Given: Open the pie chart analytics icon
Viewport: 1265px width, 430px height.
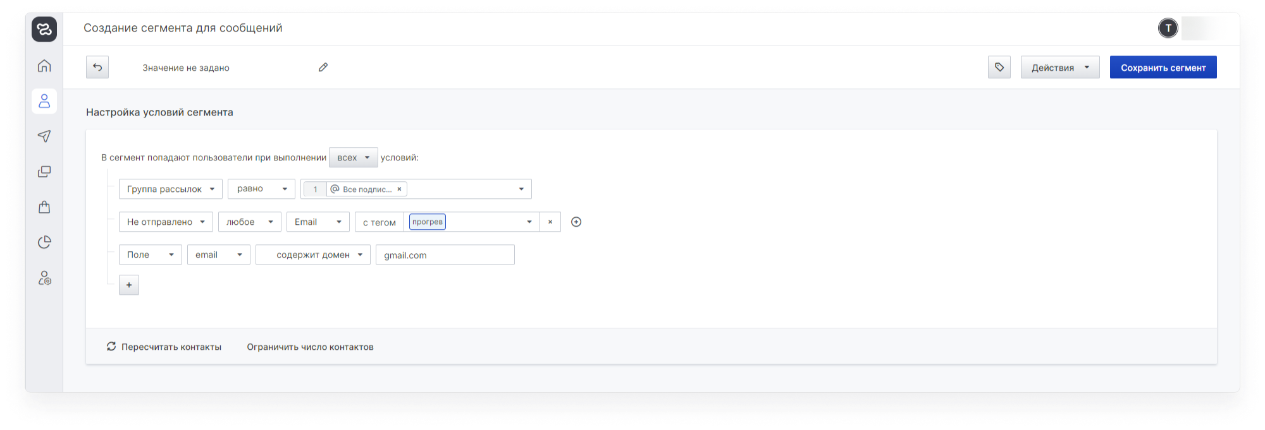Looking at the screenshot, I should pyautogui.click(x=44, y=242).
